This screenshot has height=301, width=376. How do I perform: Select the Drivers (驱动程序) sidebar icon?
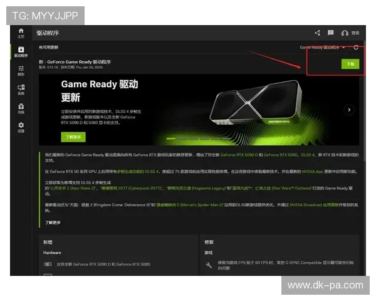(21, 51)
